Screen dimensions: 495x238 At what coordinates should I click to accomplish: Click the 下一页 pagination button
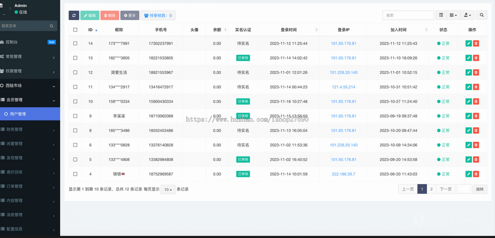click(x=445, y=189)
